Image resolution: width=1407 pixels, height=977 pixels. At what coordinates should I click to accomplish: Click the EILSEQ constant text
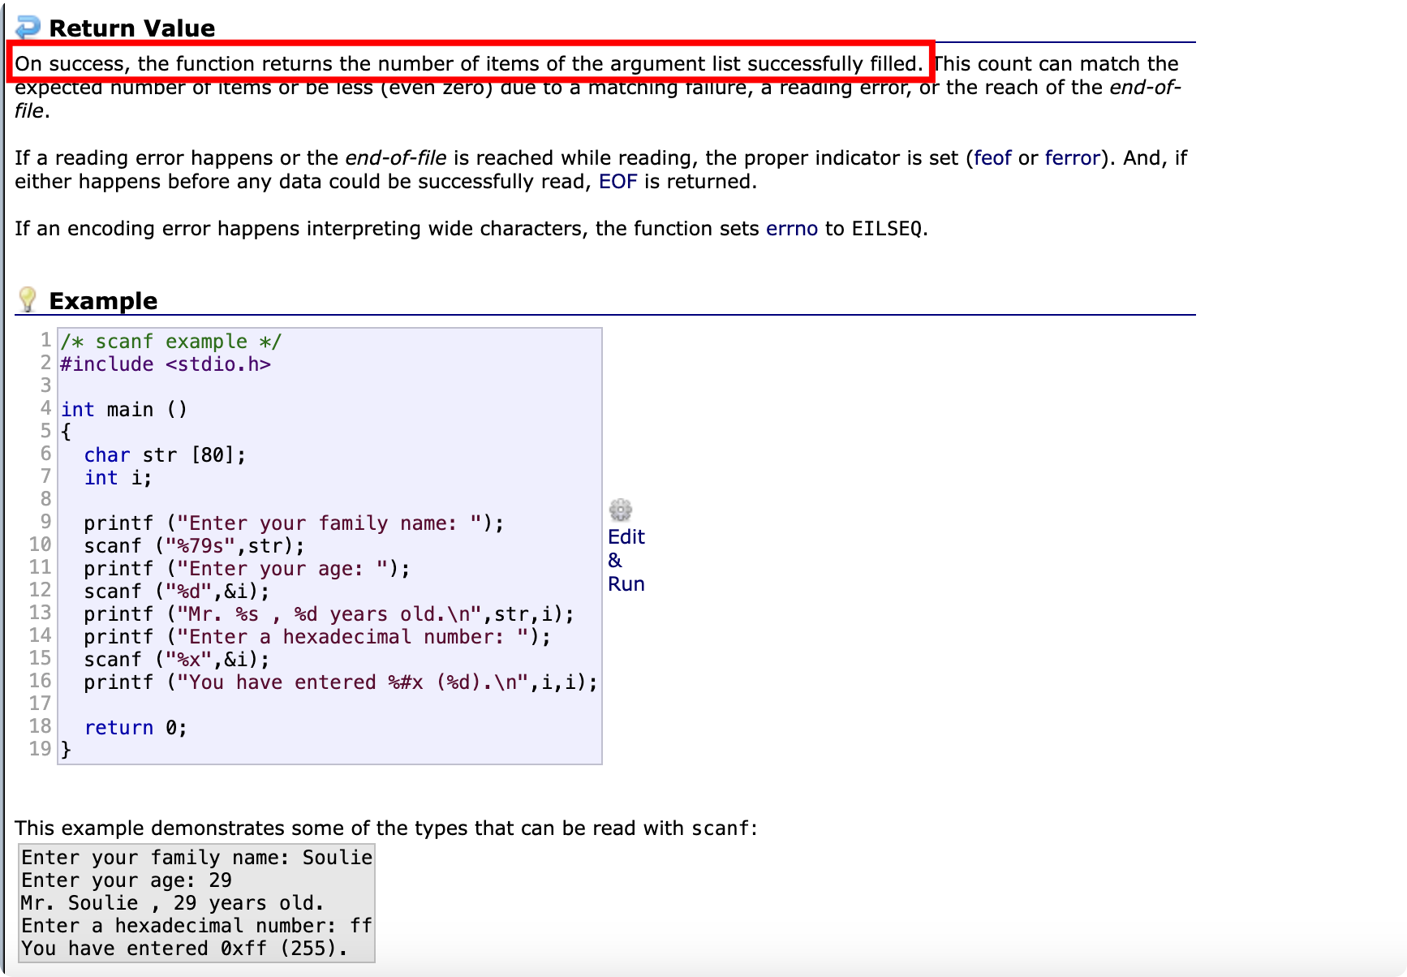pos(887,229)
